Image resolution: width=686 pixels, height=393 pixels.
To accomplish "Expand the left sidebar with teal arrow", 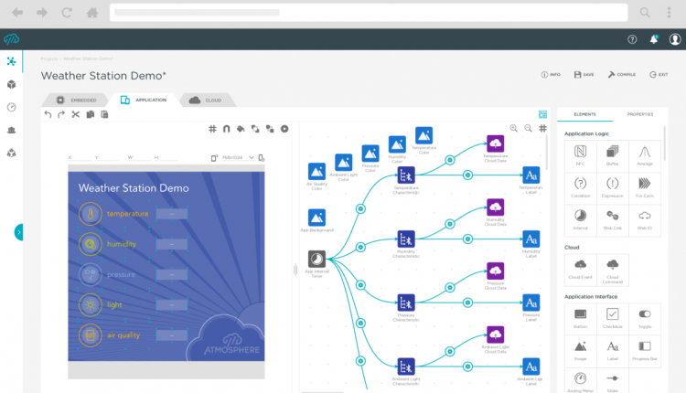I will coord(19,232).
